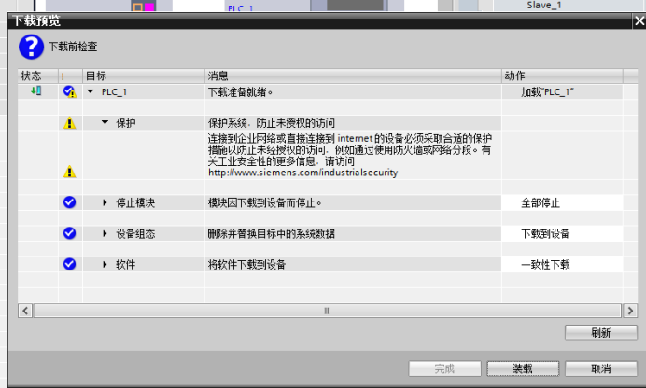Click the message 下载准备就绪。
This screenshot has width=646, height=388.
(x=240, y=92)
